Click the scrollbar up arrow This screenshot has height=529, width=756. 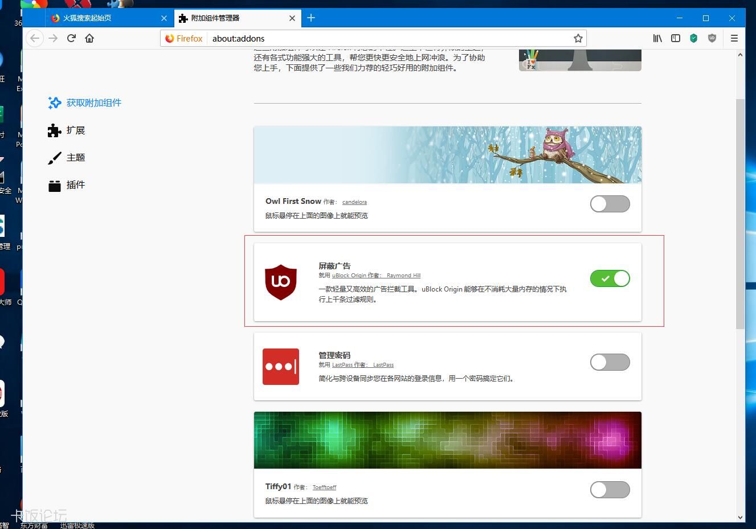click(x=740, y=55)
